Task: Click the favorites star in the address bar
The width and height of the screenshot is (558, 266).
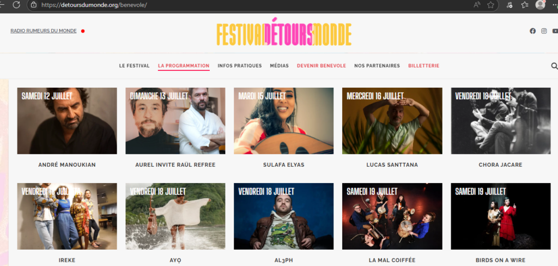Action: click(491, 4)
